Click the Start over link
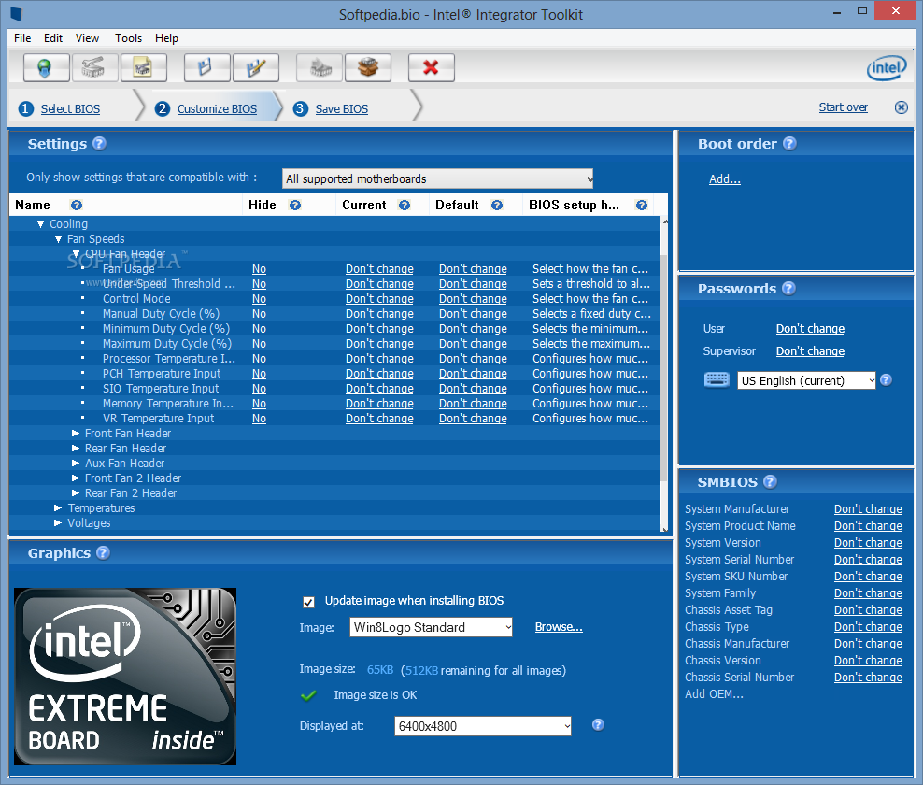This screenshot has height=785, width=923. pyautogui.click(x=843, y=107)
